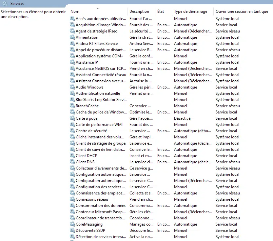Click gear icon beside Découverte SSDP
Viewport: 273px width, 241px height.
(x=72, y=230)
